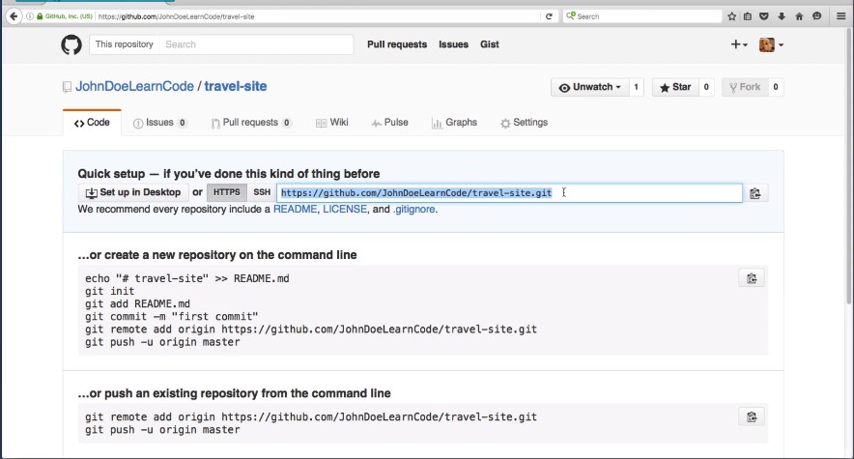This screenshot has height=459, width=854.
Task: Go to browser home page icon
Action: coord(800,16)
